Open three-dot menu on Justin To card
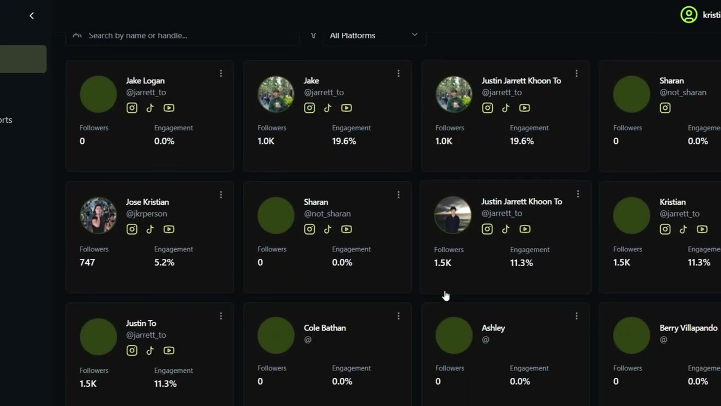The width and height of the screenshot is (721, 406). click(221, 316)
